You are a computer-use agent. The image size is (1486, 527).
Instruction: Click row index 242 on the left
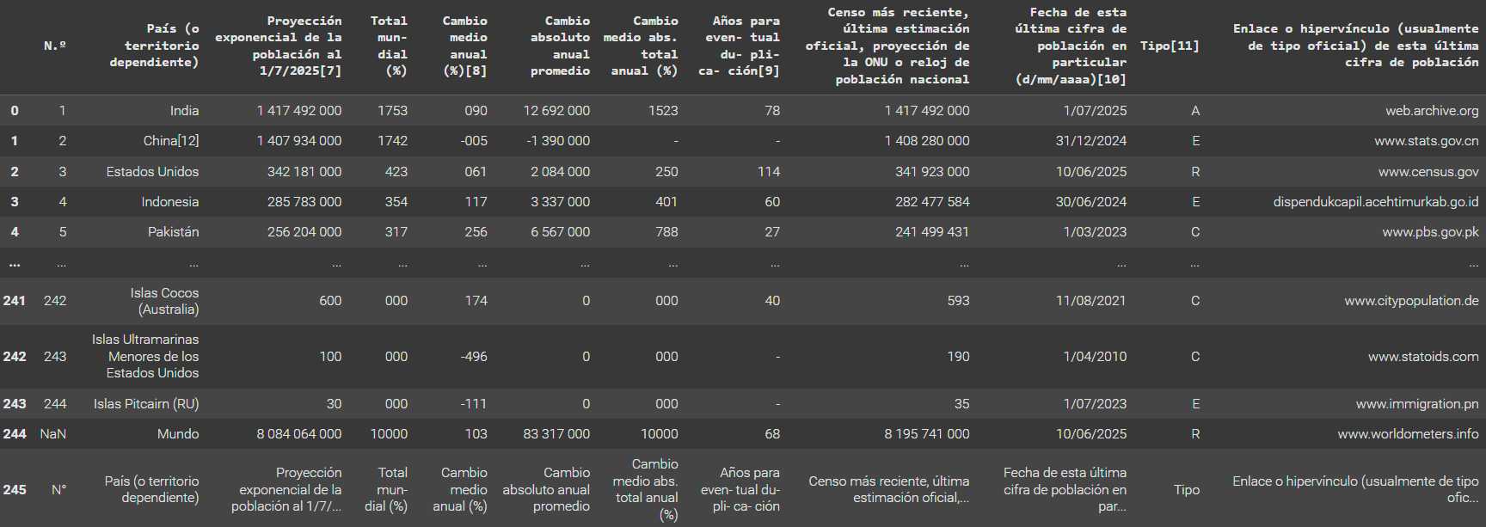[x=15, y=357]
